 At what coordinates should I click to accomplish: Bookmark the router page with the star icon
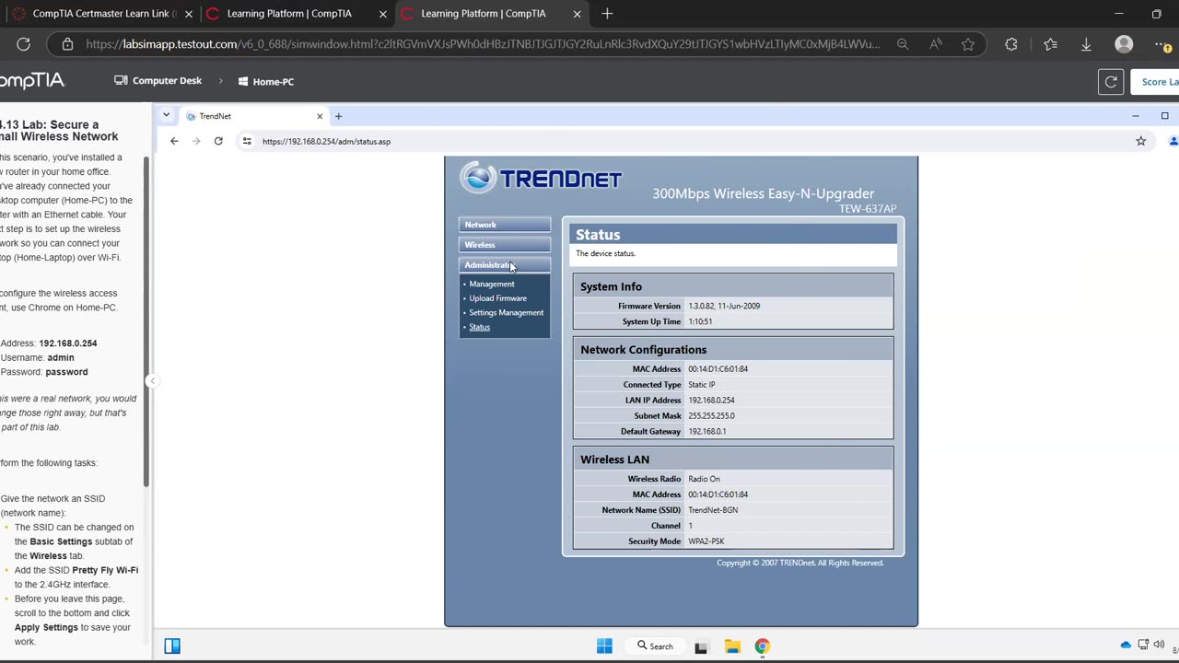tap(1141, 141)
